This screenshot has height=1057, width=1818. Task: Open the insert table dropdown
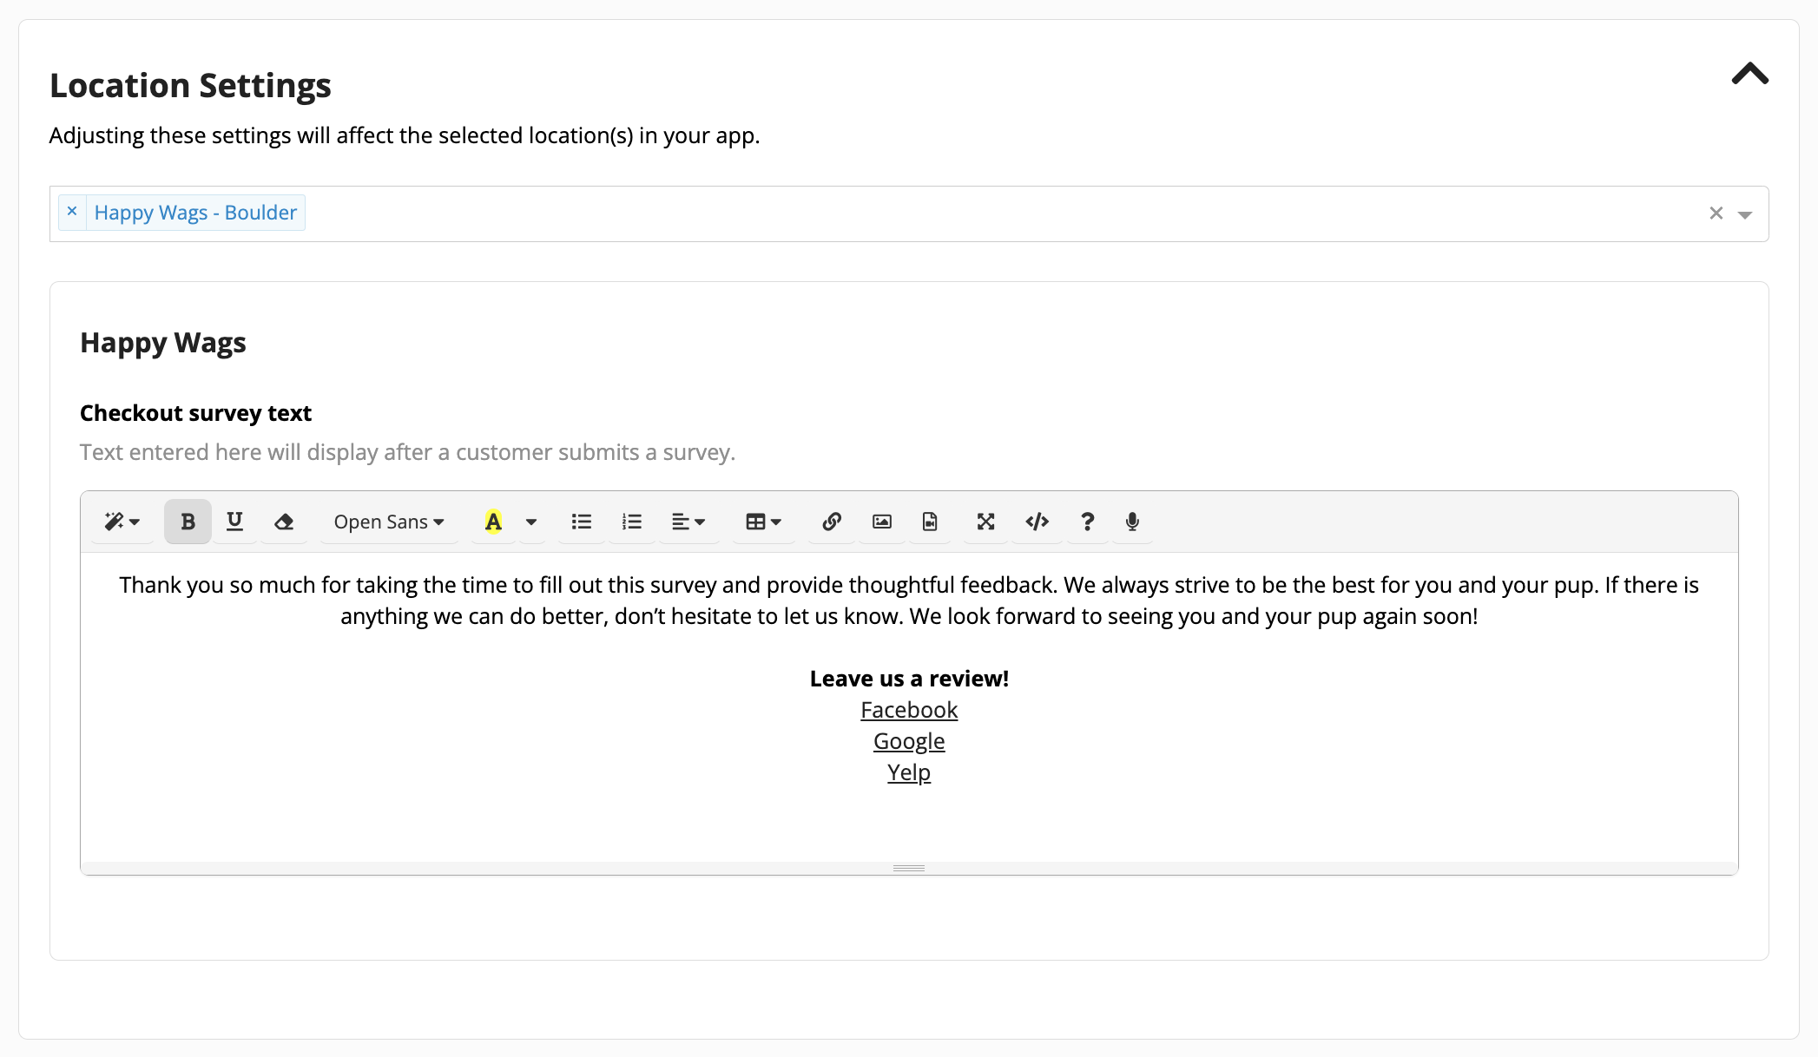tap(764, 522)
